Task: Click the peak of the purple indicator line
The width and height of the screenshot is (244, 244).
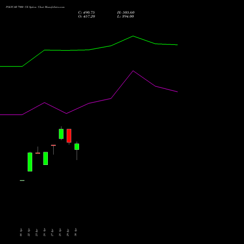Action: (x=133, y=71)
